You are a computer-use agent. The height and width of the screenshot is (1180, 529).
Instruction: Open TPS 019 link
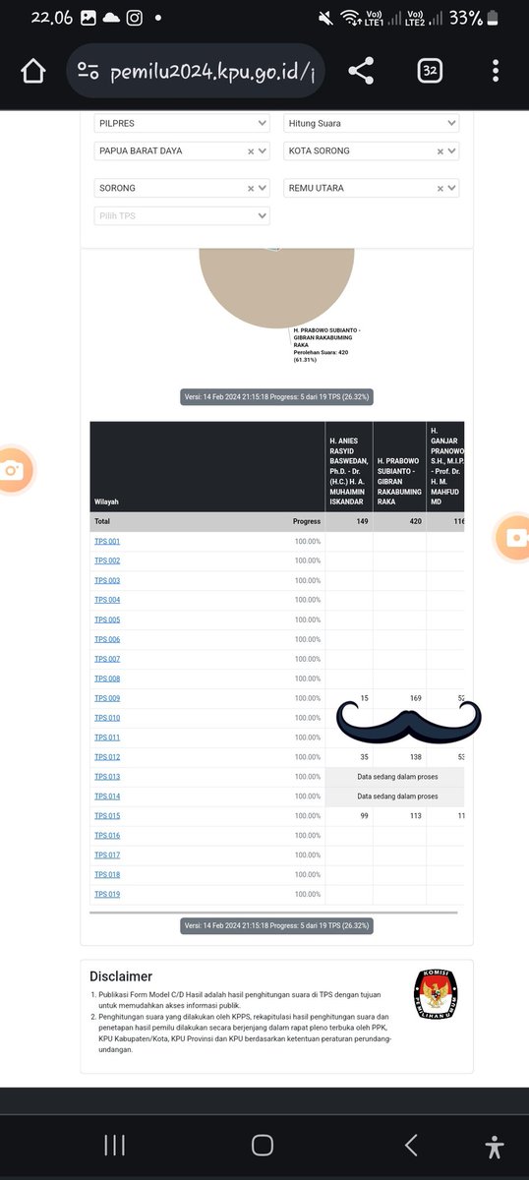tap(107, 894)
